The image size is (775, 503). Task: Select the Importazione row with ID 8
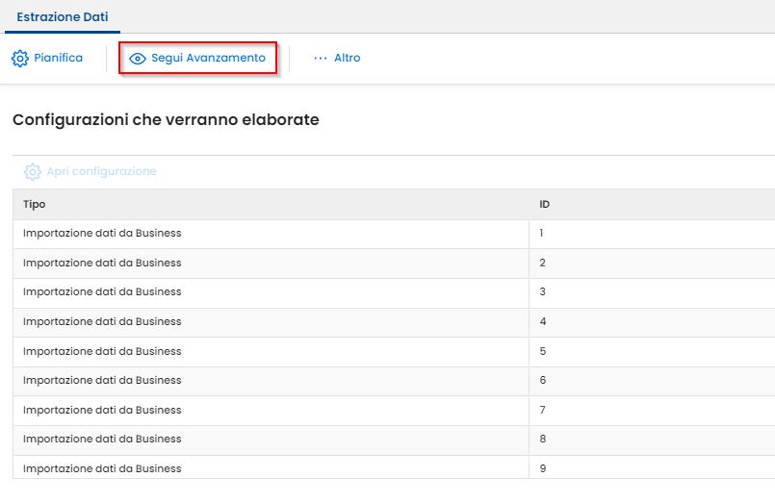click(102, 440)
